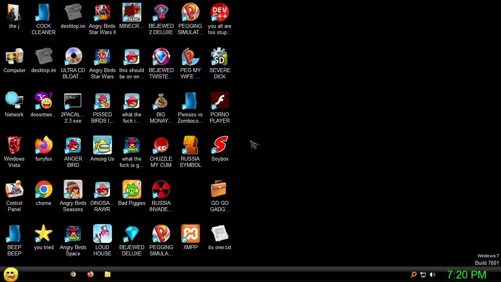This screenshot has width=501, height=282.
Task: Select the DEV C++ 'you all are too stup...' icon
Action: pos(220,13)
